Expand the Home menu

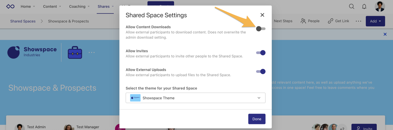[x=28, y=6]
